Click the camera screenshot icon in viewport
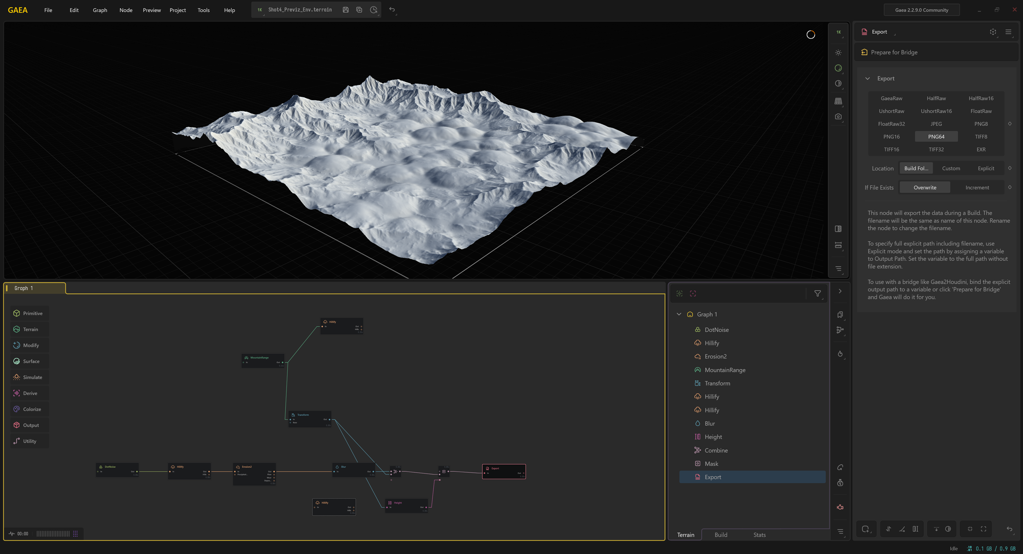Viewport: 1023px width, 554px height. [x=838, y=117]
